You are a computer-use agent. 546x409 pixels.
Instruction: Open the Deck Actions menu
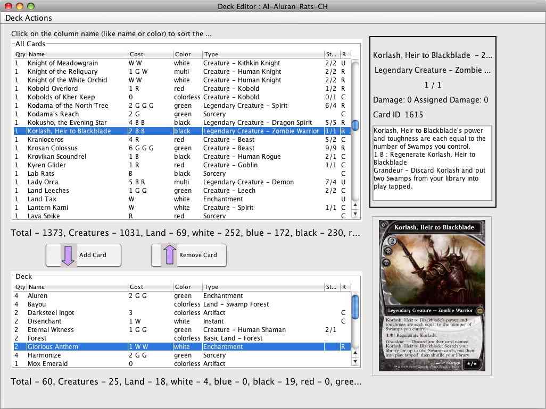[x=29, y=18]
